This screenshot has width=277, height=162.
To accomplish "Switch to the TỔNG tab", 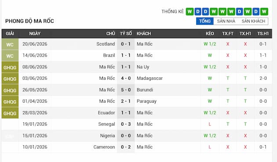I will pos(205,21).
